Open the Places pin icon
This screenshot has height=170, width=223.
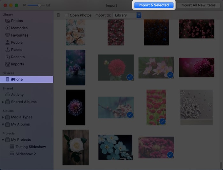[8, 50]
